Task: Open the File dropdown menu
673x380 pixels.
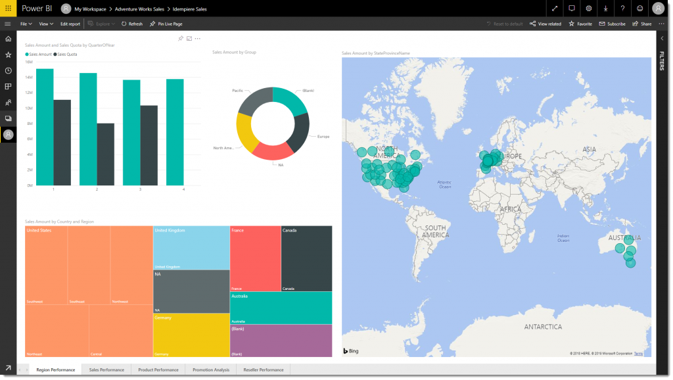Action: click(x=26, y=24)
